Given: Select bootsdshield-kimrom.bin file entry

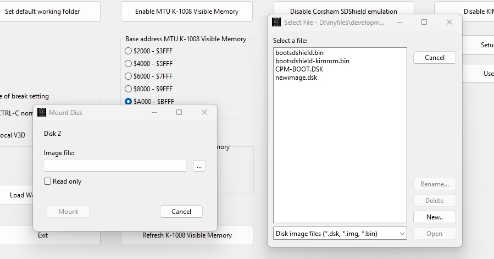Looking at the screenshot, I should (312, 61).
